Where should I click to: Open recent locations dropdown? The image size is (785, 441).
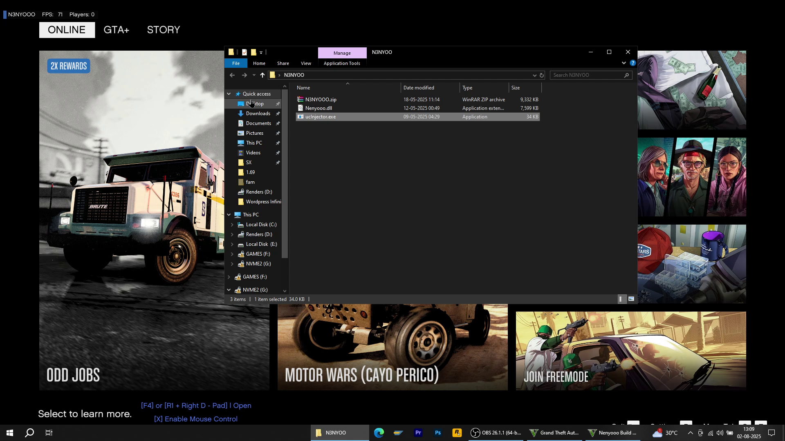tap(254, 75)
